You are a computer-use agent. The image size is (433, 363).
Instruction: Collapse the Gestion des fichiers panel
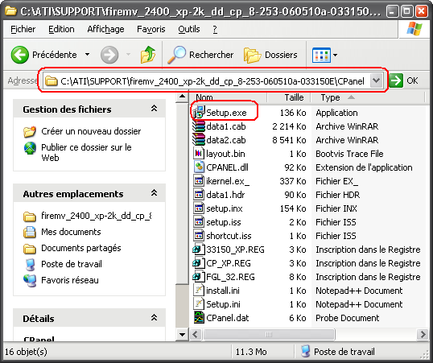pos(154,109)
